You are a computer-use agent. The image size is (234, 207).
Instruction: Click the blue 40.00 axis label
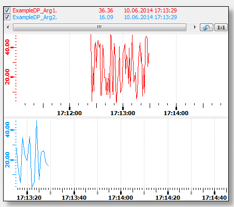point(7,130)
